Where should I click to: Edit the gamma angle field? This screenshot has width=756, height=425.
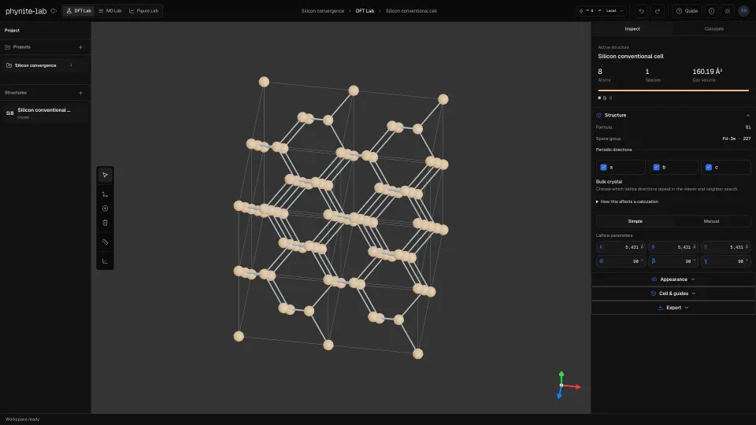[725, 261]
